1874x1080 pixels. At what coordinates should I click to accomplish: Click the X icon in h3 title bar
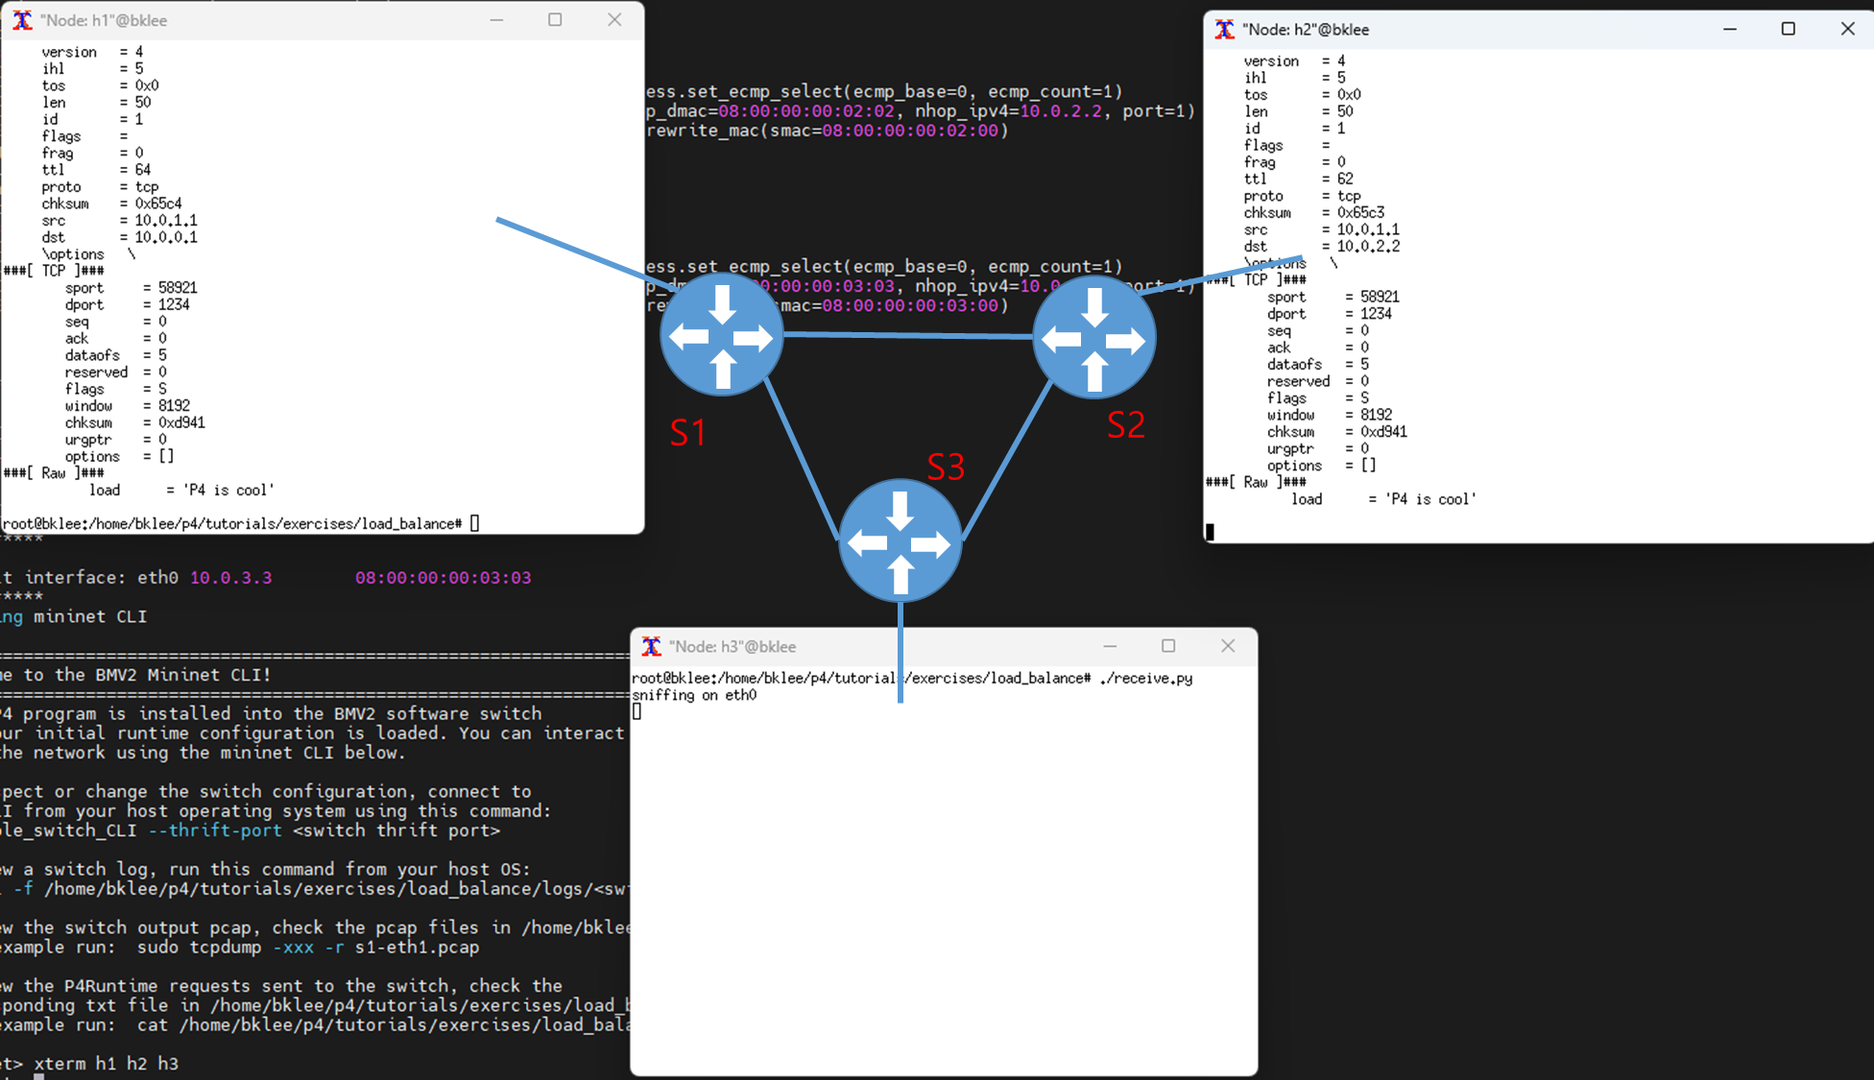point(651,646)
